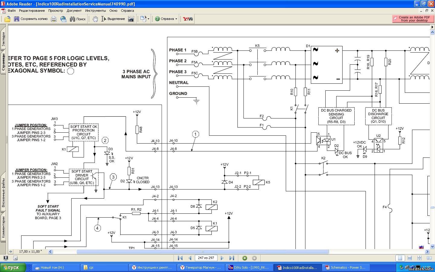Image resolution: width=435 pixels, height=272 pixels.
Task: Click the Open file folder icon
Action: pyautogui.click(x=7, y=19)
